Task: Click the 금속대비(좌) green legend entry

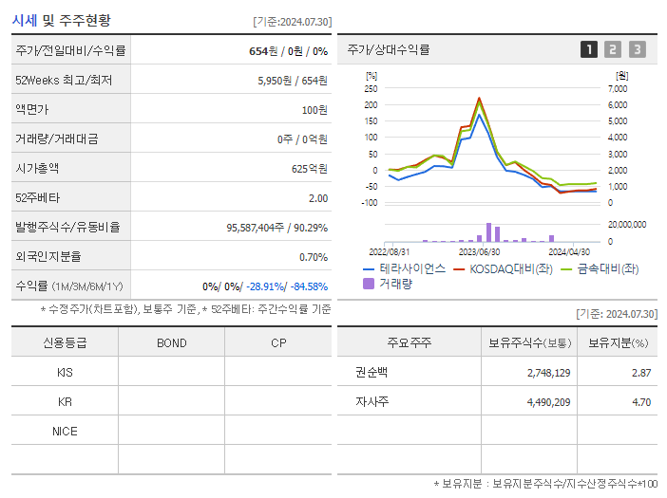Action: coord(600,268)
